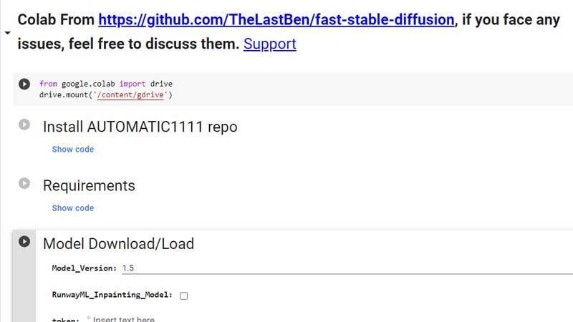Image resolution: width=573 pixels, height=322 pixels.
Task: Place cursor in the drive.mount code line
Action: (105, 95)
